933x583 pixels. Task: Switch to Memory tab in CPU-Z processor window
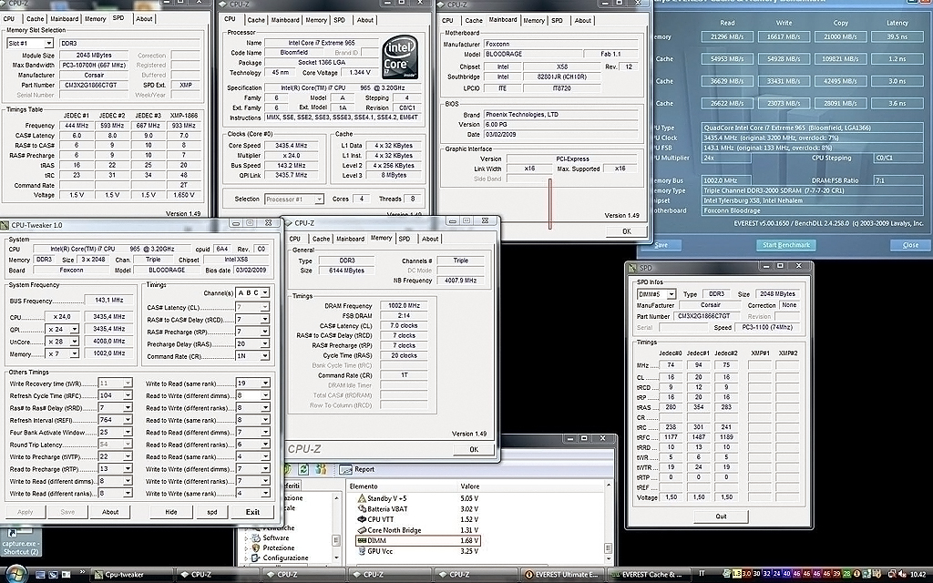click(316, 20)
